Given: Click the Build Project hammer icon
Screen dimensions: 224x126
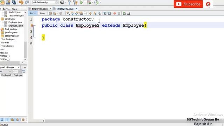Looking at the screenshot, I should pyautogui.click(x=69, y=2).
